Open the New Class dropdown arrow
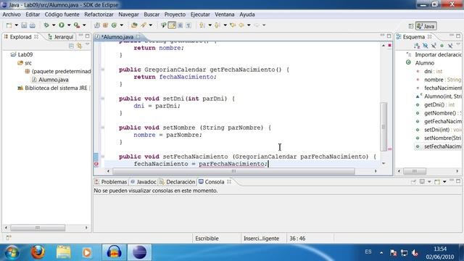 [x=121, y=25]
